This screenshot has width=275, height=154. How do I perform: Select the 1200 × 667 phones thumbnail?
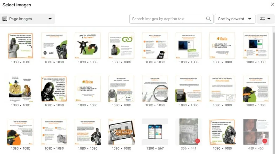pos(155,132)
